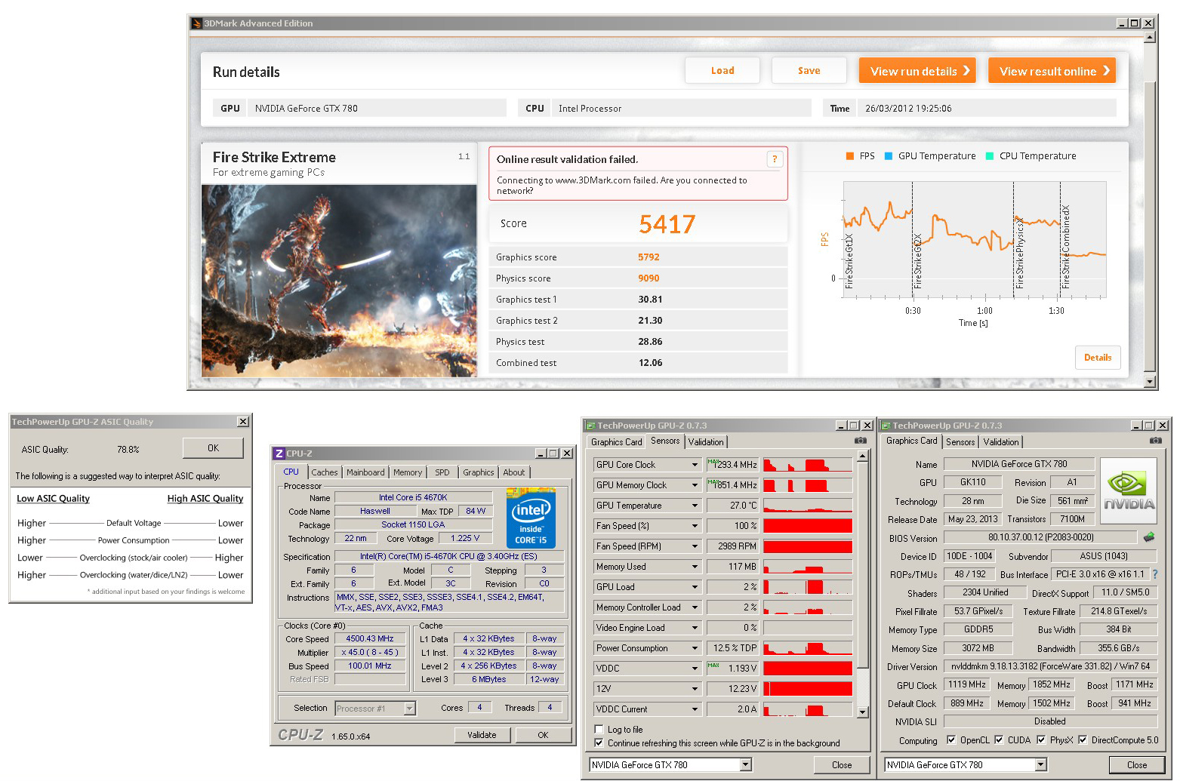Switch to CPU-Z Caches tab
1180x781 pixels.
coord(325,472)
